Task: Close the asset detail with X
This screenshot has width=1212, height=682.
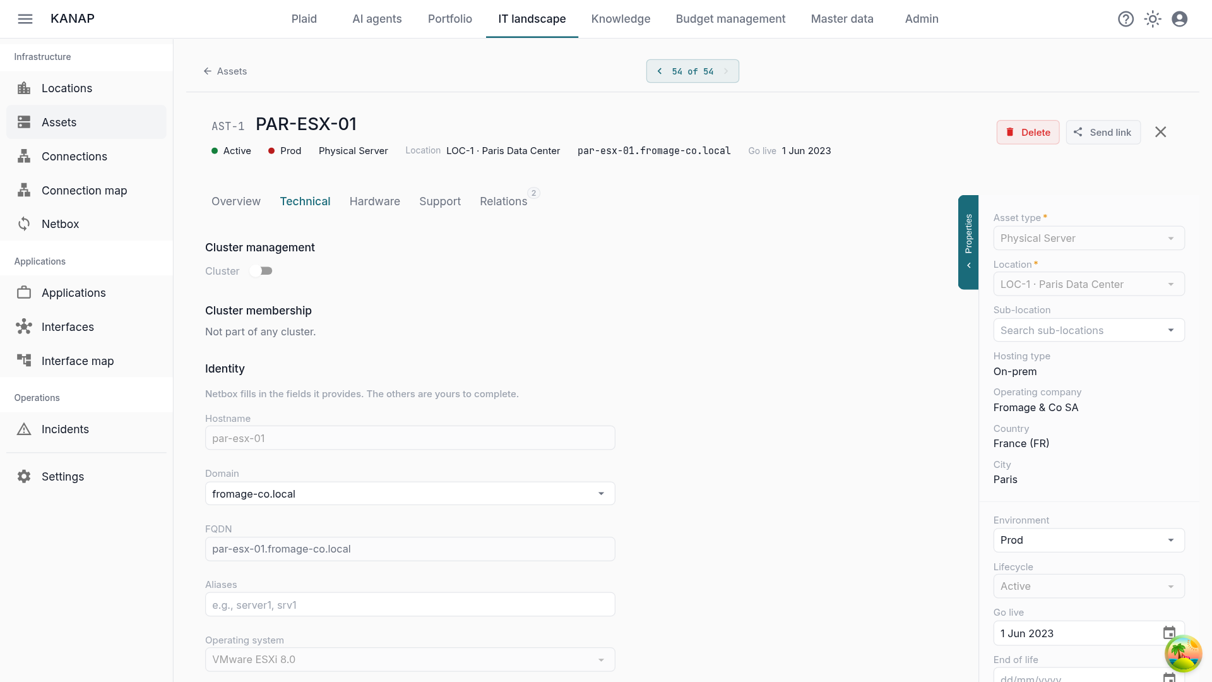Action: (x=1160, y=132)
